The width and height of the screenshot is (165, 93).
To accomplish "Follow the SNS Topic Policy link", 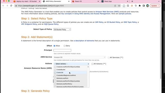I will [x=130, y=22].
